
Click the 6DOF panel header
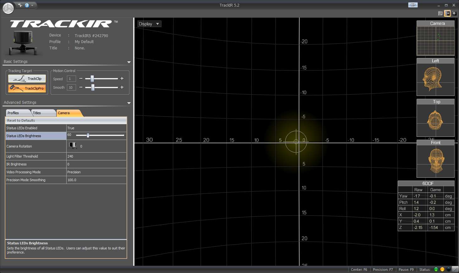click(x=426, y=183)
